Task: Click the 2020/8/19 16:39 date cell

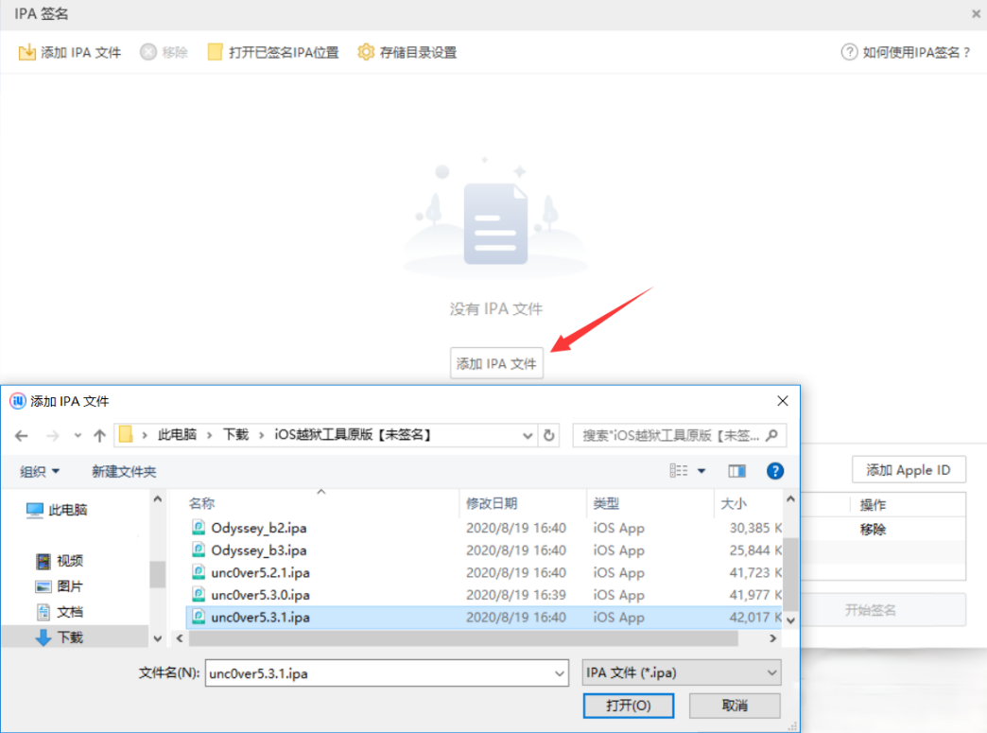Action: coord(515,595)
